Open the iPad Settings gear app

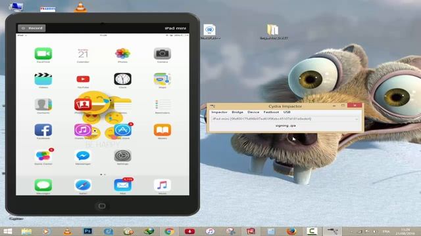click(x=123, y=156)
